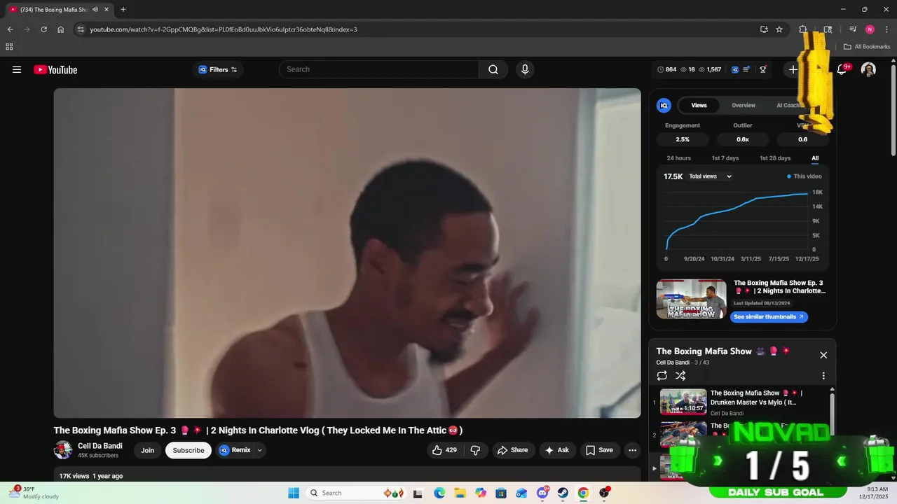Bookmark this page with star icon
The height and width of the screenshot is (504, 897).
[779, 29]
